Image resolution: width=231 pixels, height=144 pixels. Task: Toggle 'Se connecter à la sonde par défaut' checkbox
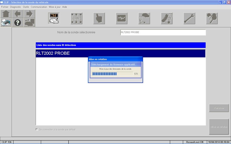(37, 129)
